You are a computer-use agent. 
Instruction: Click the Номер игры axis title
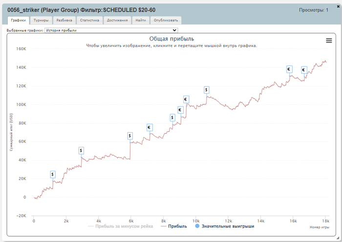[320, 227]
